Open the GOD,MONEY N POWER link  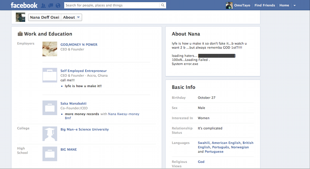pos(79,45)
